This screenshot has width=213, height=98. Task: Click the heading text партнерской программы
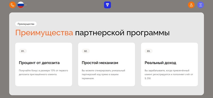pos(122,33)
